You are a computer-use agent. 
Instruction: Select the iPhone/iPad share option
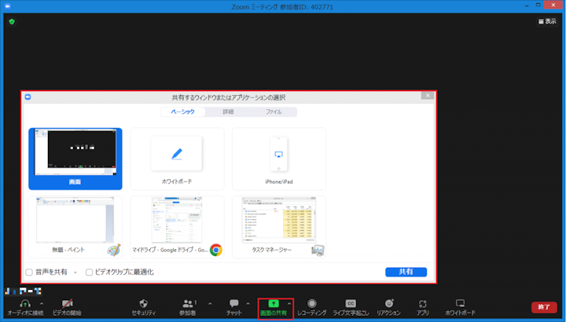tap(279, 159)
